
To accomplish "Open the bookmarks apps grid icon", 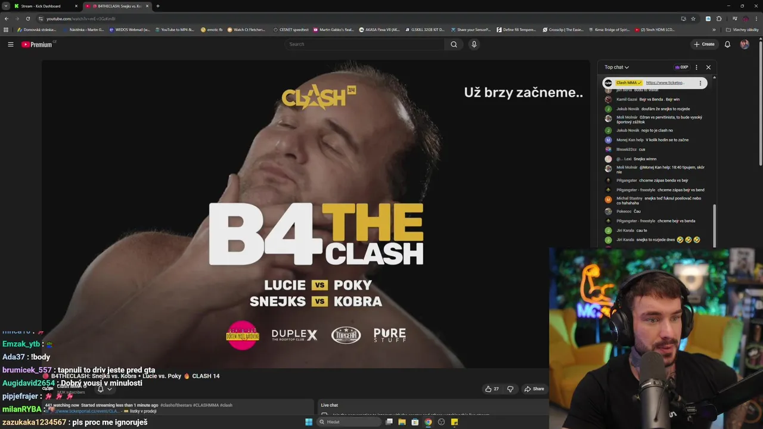I will [x=7, y=29].
